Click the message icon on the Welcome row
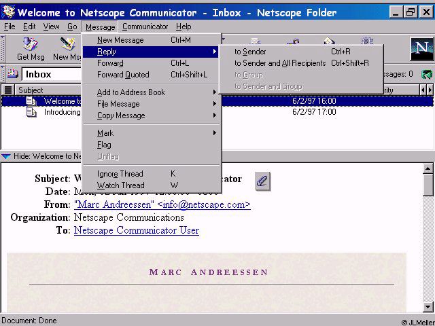The image size is (435, 326). point(31,101)
